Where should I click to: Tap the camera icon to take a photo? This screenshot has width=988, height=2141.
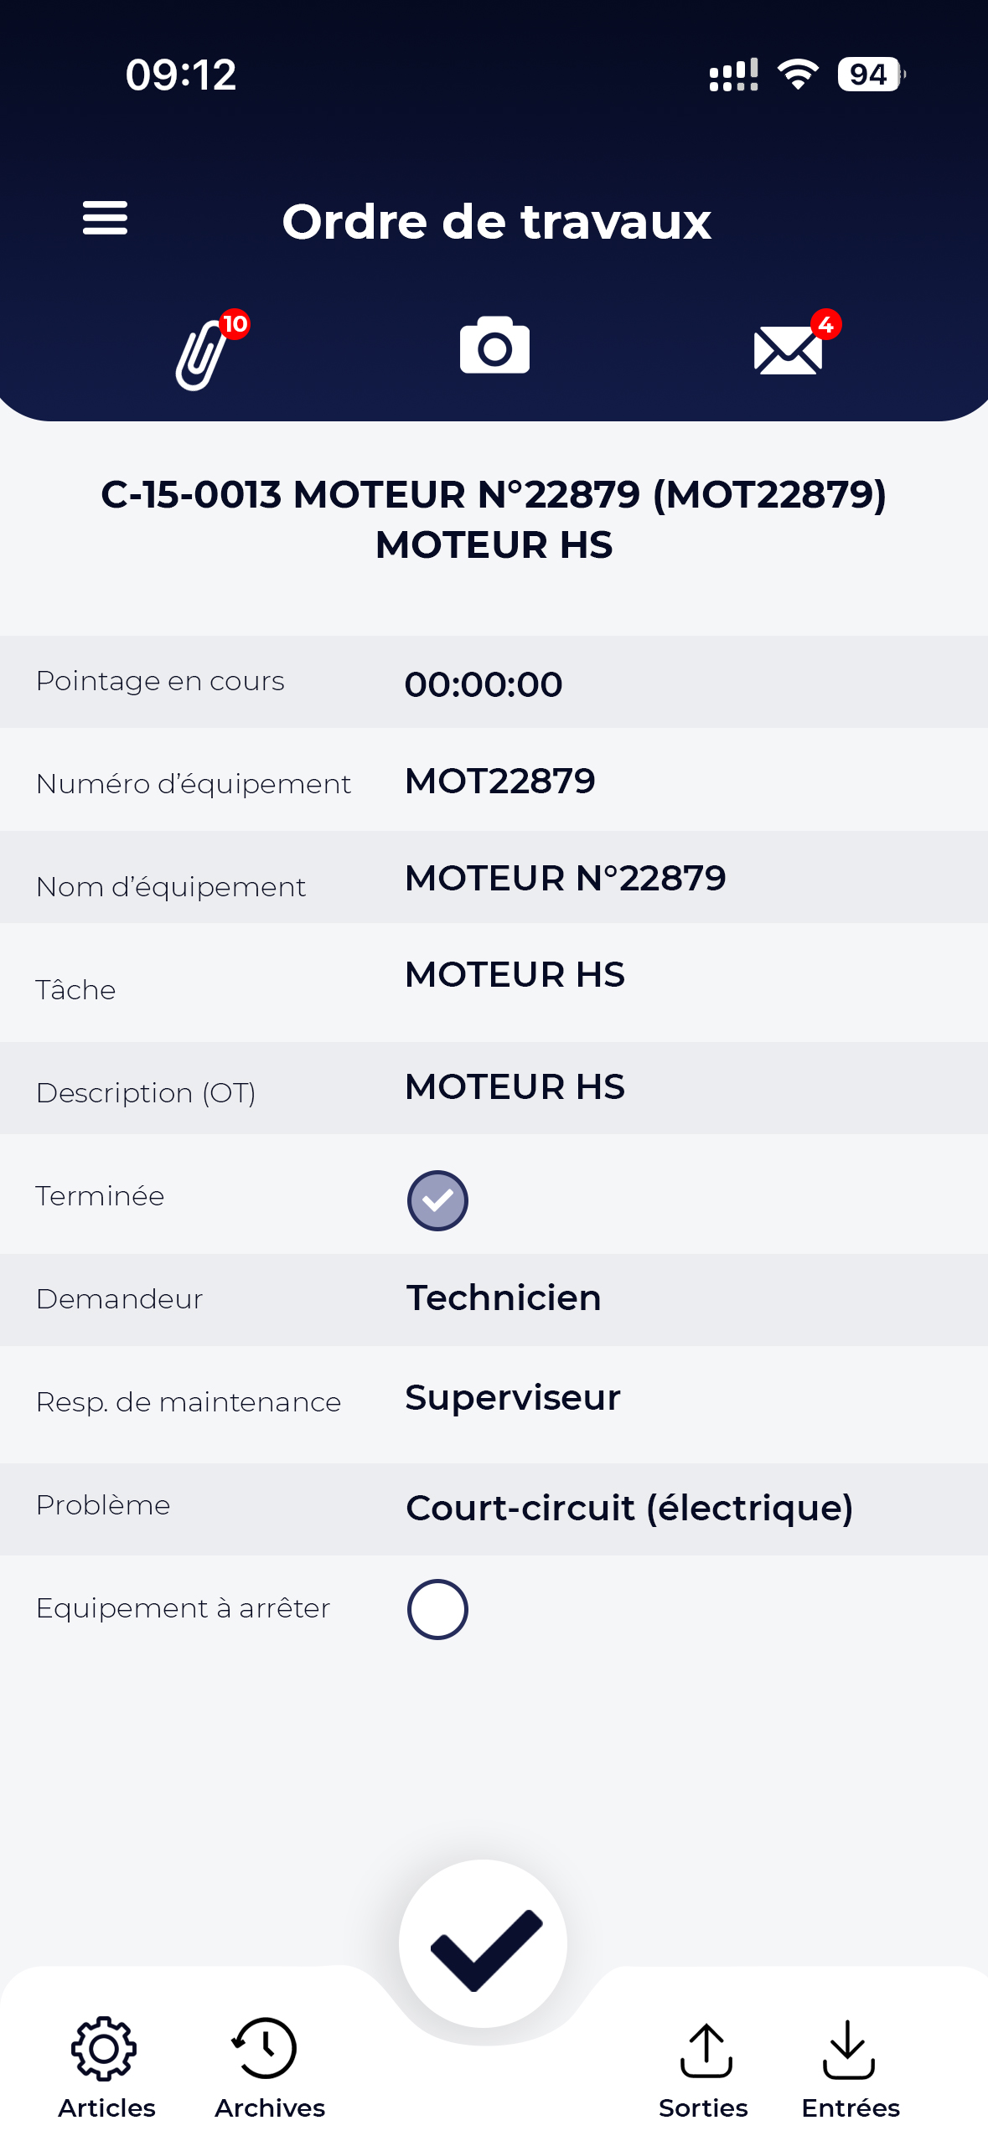coord(494,345)
